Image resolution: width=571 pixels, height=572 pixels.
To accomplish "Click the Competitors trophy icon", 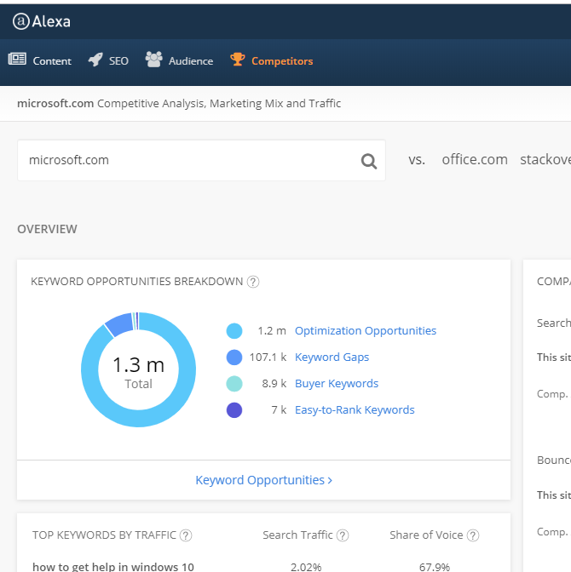I will (238, 59).
